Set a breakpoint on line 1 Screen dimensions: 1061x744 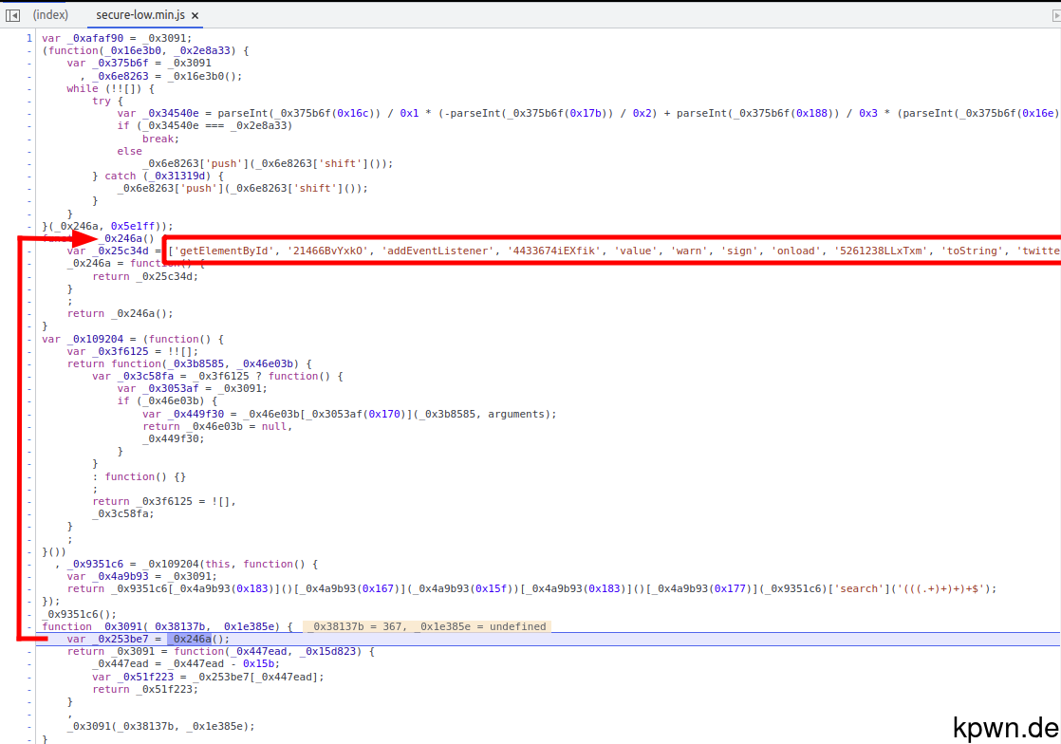[28, 38]
